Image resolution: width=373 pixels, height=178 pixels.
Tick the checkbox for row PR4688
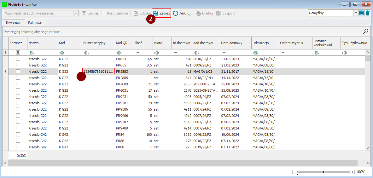pyautogui.click(x=18, y=84)
